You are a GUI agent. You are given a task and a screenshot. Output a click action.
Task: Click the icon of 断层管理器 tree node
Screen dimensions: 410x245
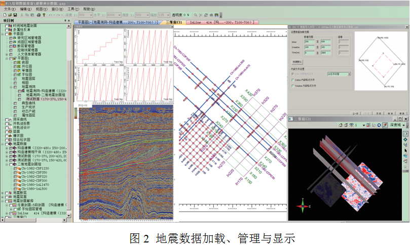15,46
